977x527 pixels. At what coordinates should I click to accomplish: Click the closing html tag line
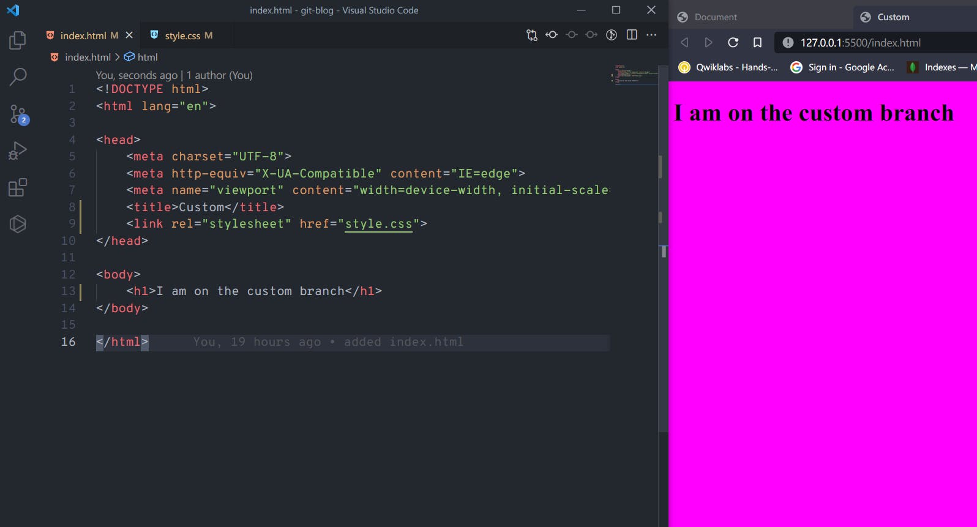click(x=122, y=342)
